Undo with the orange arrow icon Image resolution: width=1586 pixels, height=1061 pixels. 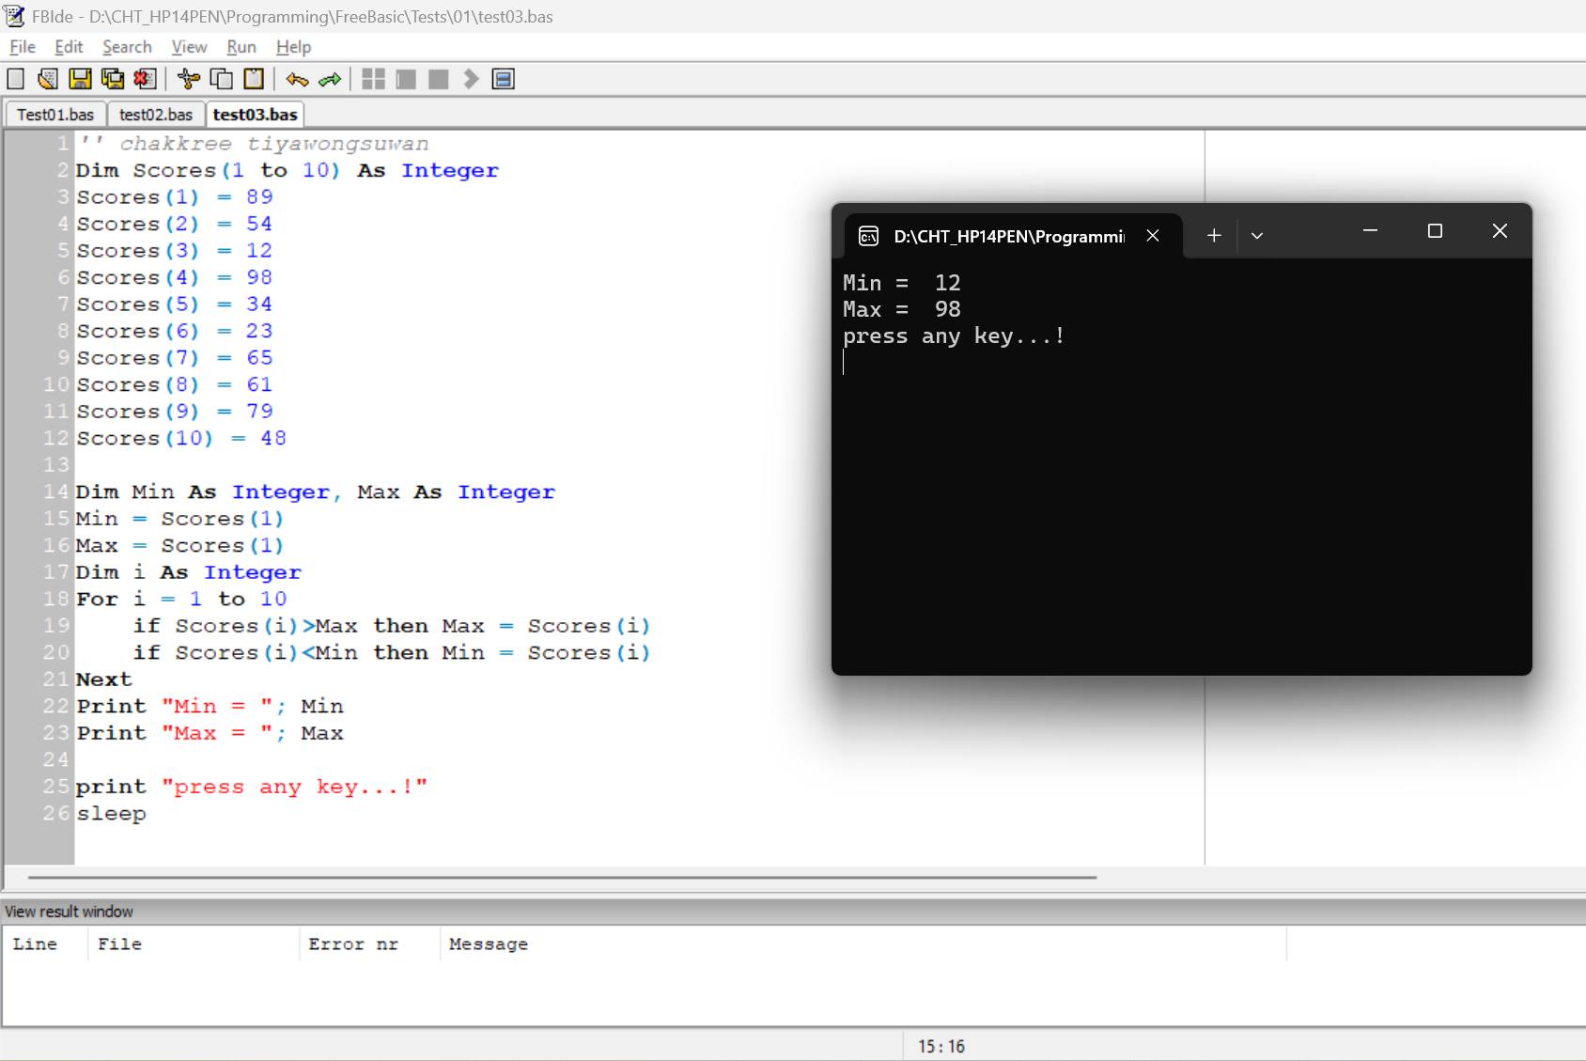click(298, 79)
